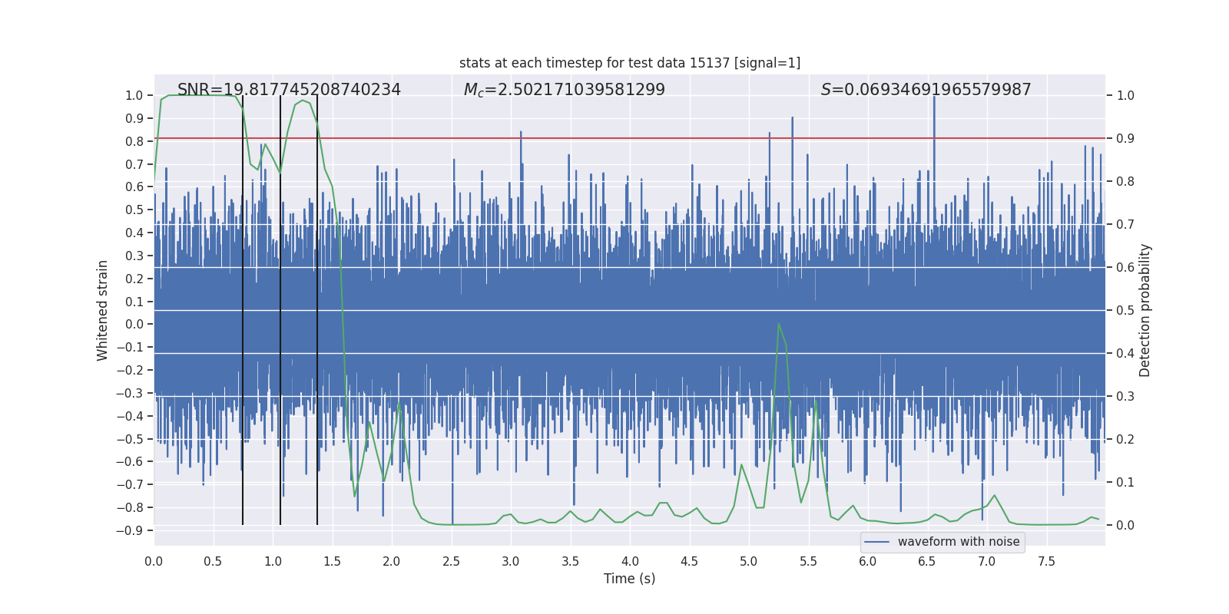Select the 'Whitened strain' y-axis label

click(102, 310)
